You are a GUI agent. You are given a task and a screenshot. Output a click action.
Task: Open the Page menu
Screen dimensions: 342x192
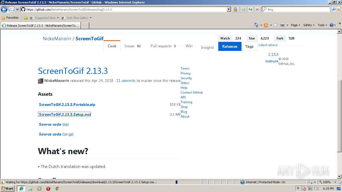click(296, 25)
